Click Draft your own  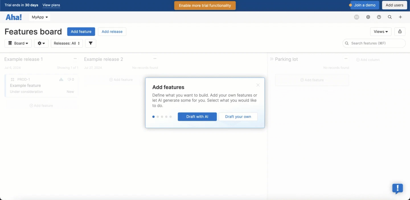[238, 117]
